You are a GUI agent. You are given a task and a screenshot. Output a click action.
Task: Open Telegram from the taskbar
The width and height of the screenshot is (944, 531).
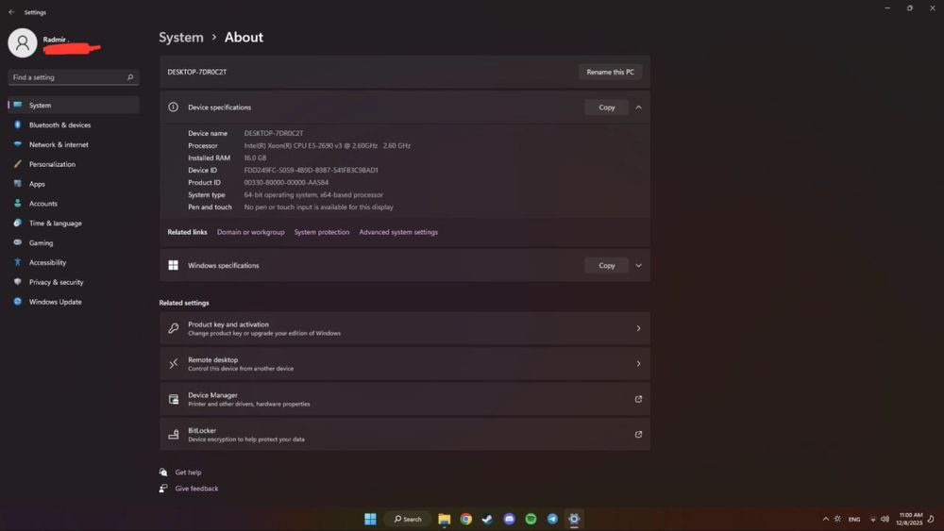[x=552, y=519]
